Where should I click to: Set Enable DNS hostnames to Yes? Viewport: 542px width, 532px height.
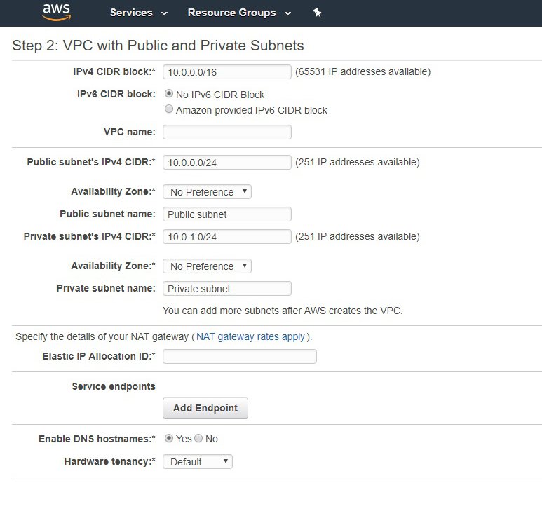169,438
